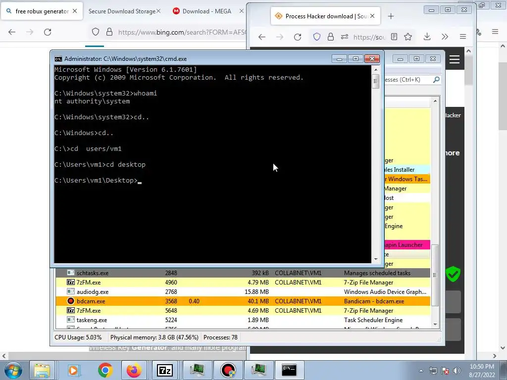Image resolution: width=507 pixels, height=380 pixels.
Task: Click cmd window scrollbar down arrow
Action: pyautogui.click(x=375, y=259)
